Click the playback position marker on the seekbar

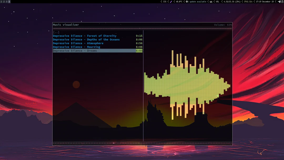(x=114, y=143)
